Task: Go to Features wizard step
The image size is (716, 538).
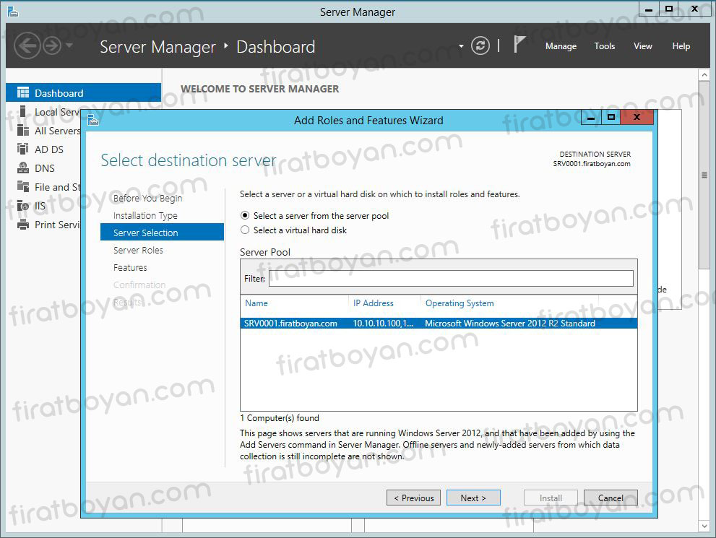Action: [x=130, y=267]
